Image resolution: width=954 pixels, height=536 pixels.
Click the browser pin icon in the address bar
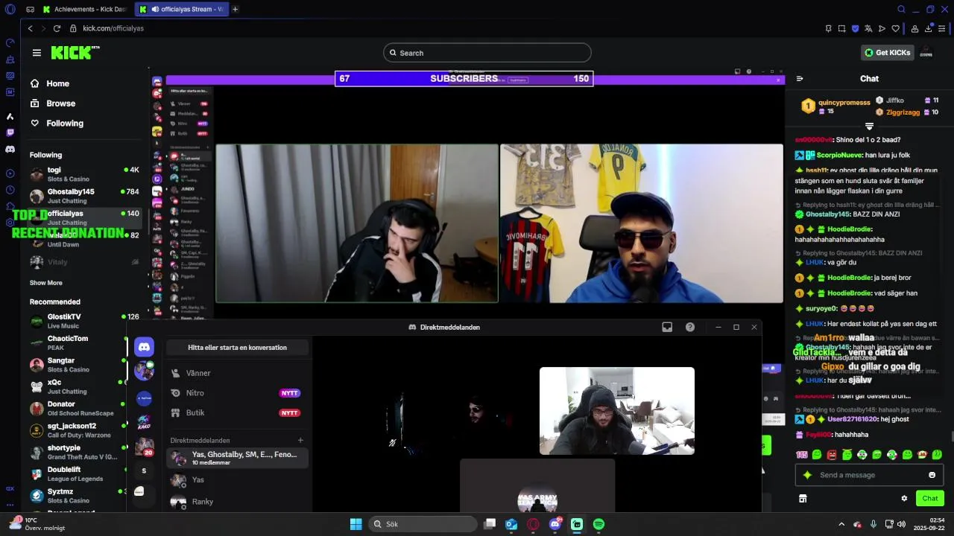click(x=828, y=28)
